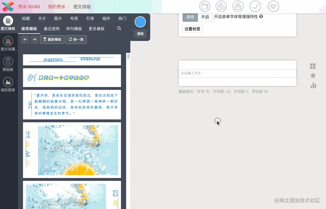Switch enhanced features to 关闭
326x209 pixels.
coord(190,17)
